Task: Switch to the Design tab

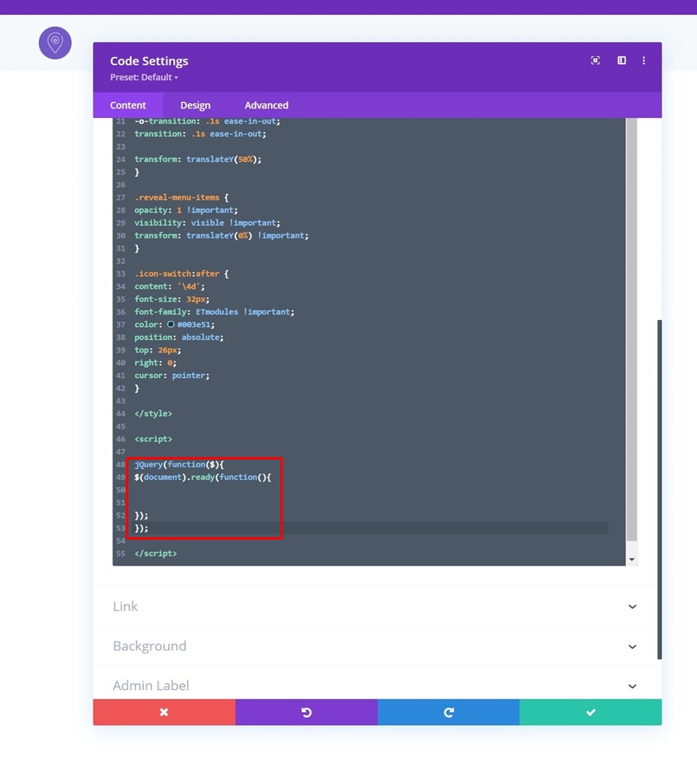Action: pos(195,105)
